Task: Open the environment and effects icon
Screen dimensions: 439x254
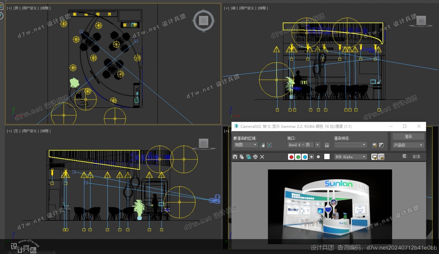Action: pos(381,145)
